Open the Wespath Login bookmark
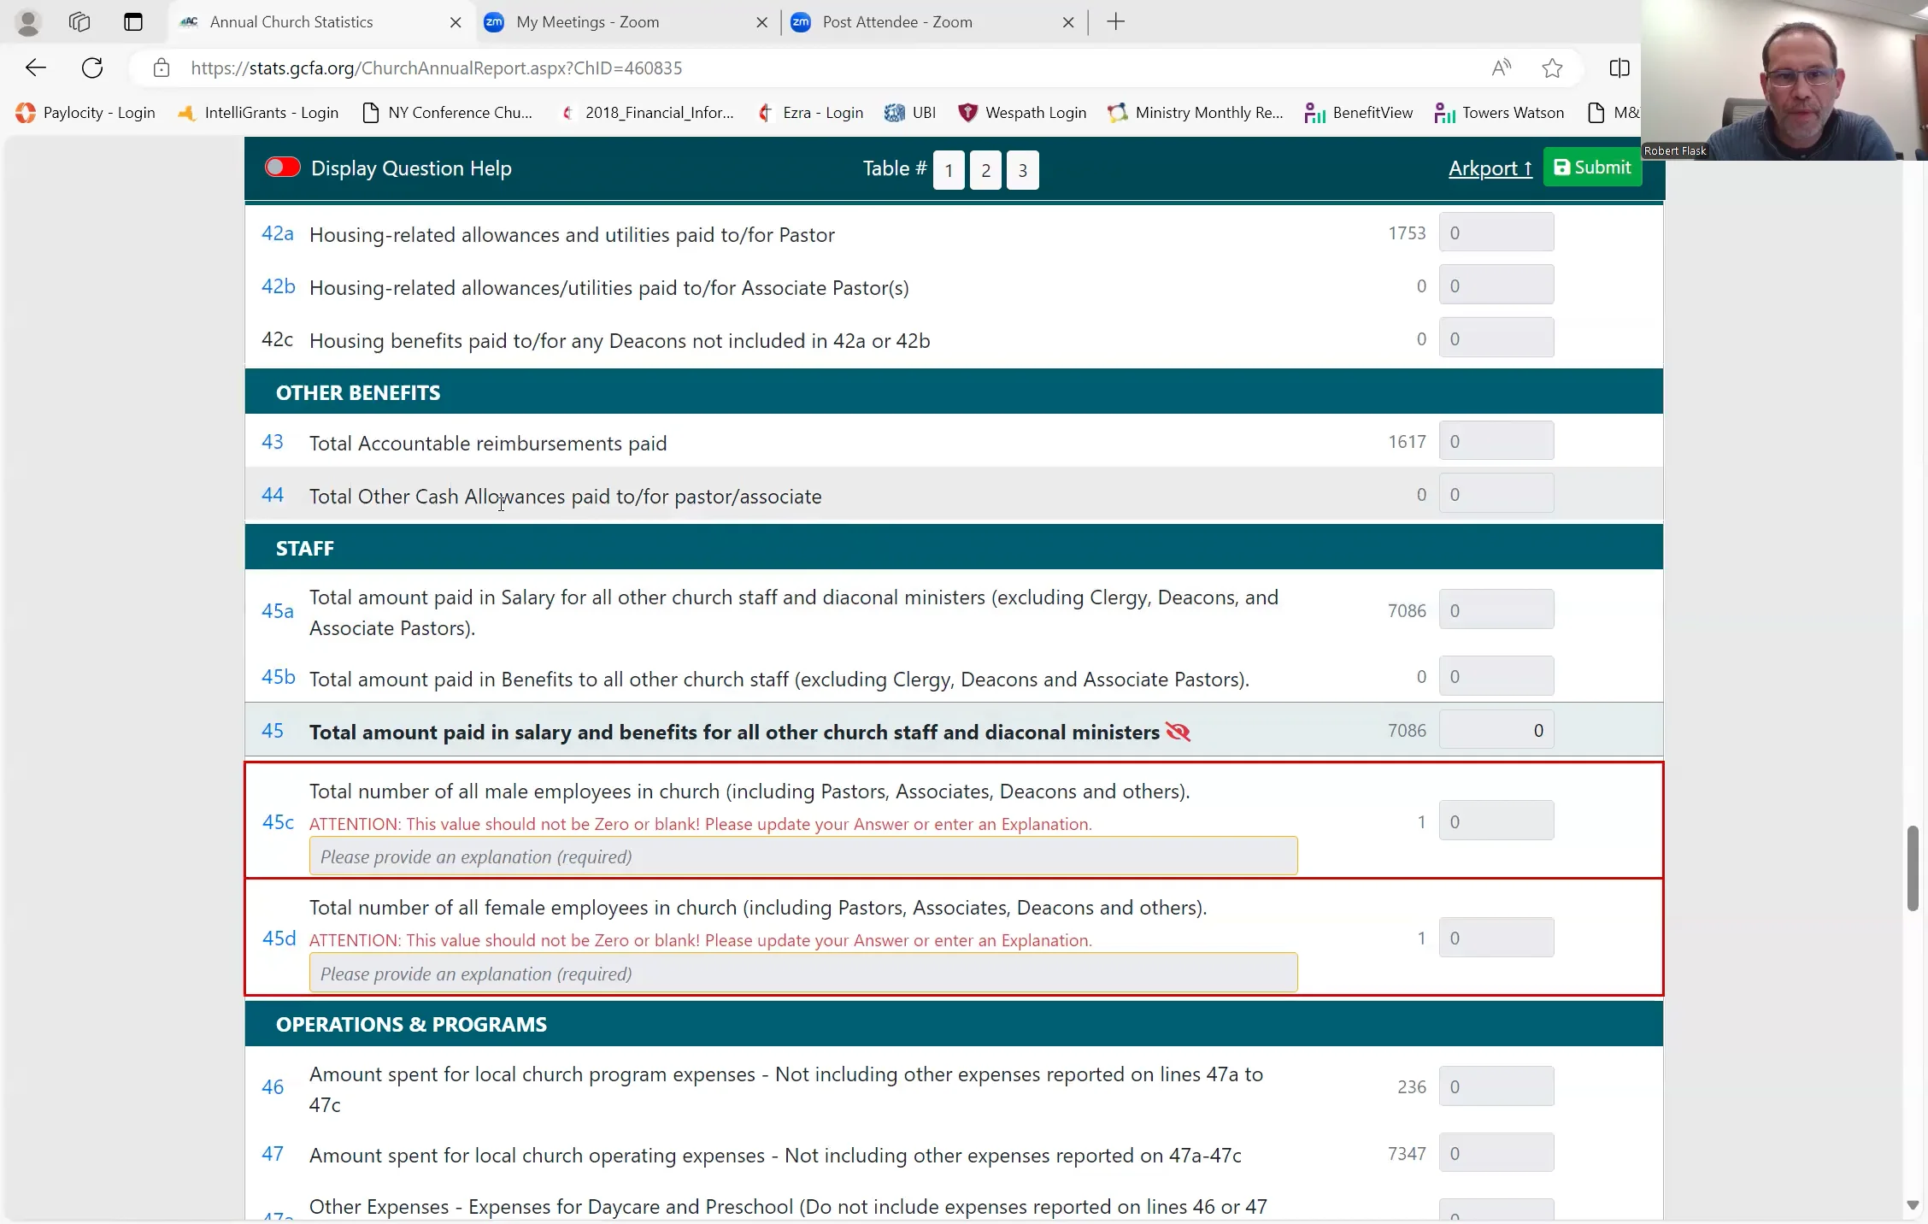 1022,112
